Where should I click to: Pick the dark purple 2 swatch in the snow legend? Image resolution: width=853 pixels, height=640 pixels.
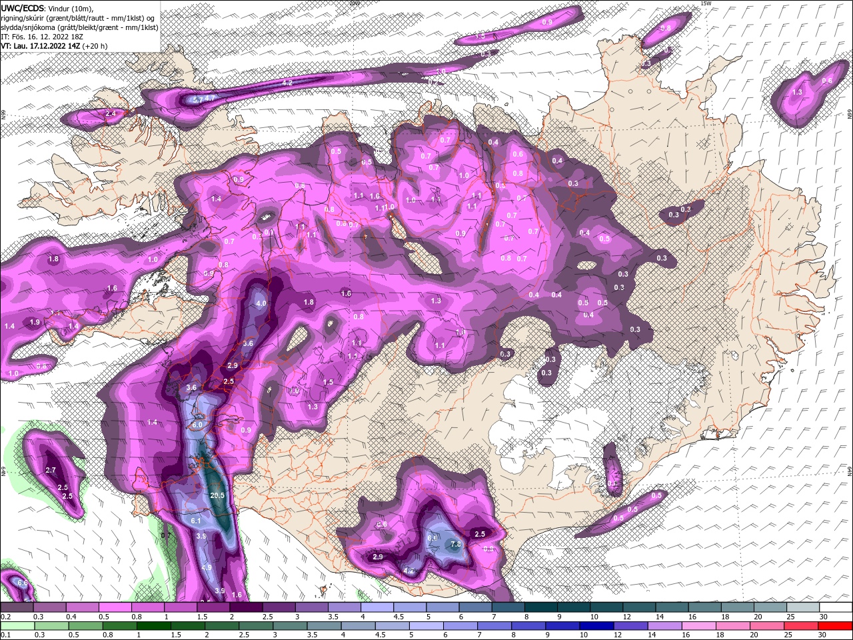pyautogui.click(x=246, y=607)
